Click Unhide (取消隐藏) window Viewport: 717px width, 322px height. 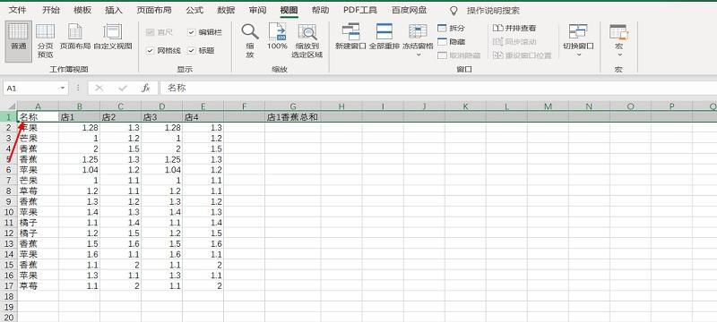point(459,55)
